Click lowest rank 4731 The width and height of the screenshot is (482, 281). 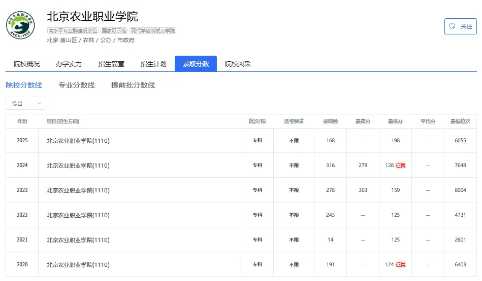pyautogui.click(x=461, y=215)
